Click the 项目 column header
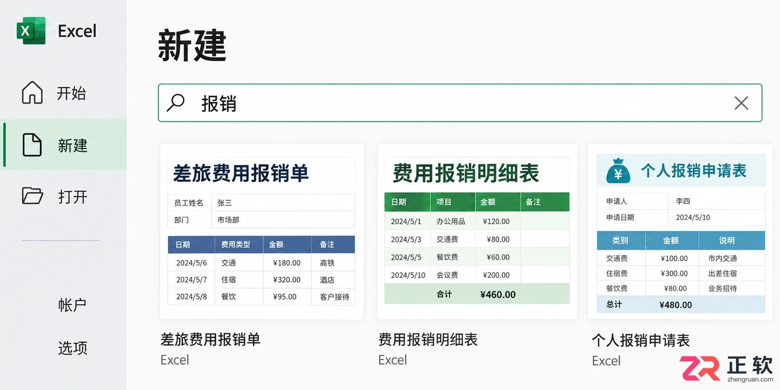Screen dimensions: 780x390 pos(453,201)
